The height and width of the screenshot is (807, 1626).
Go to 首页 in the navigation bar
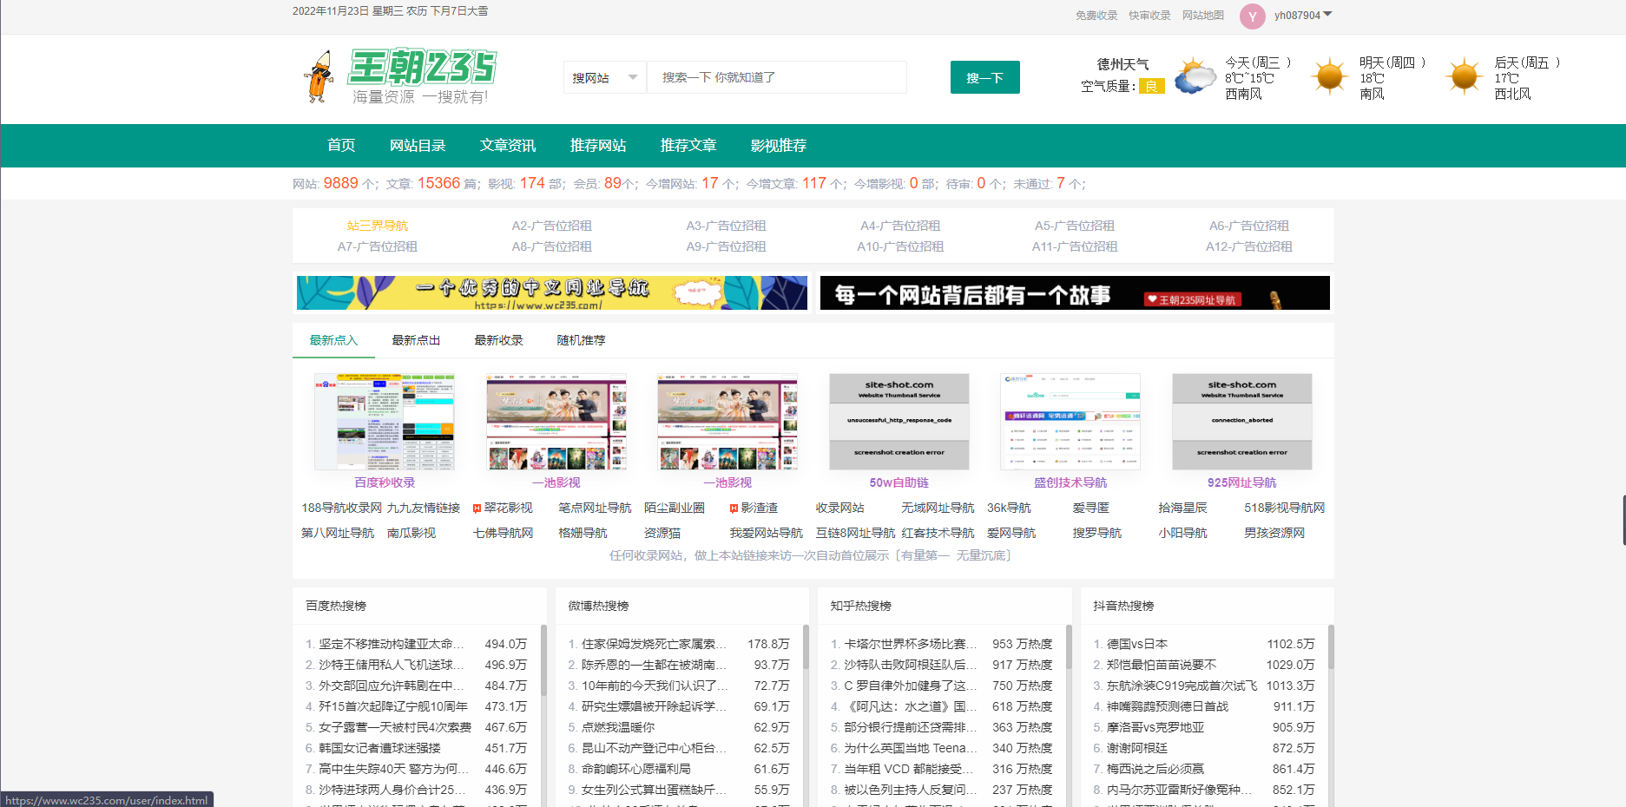[341, 145]
